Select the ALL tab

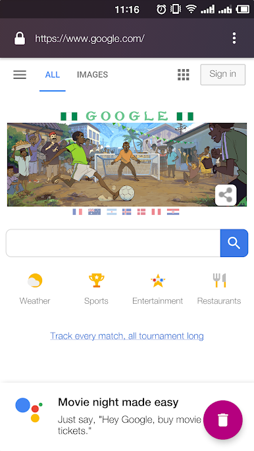(x=53, y=75)
